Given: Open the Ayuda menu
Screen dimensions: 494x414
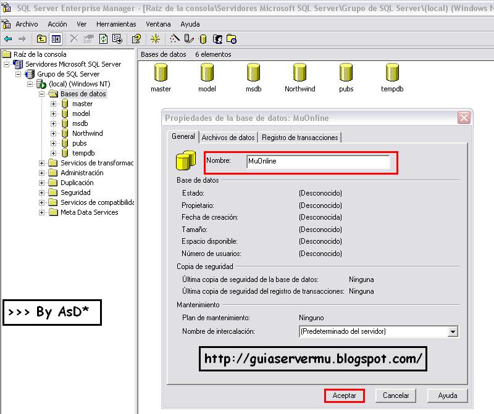Looking at the screenshot, I should [190, 24].
